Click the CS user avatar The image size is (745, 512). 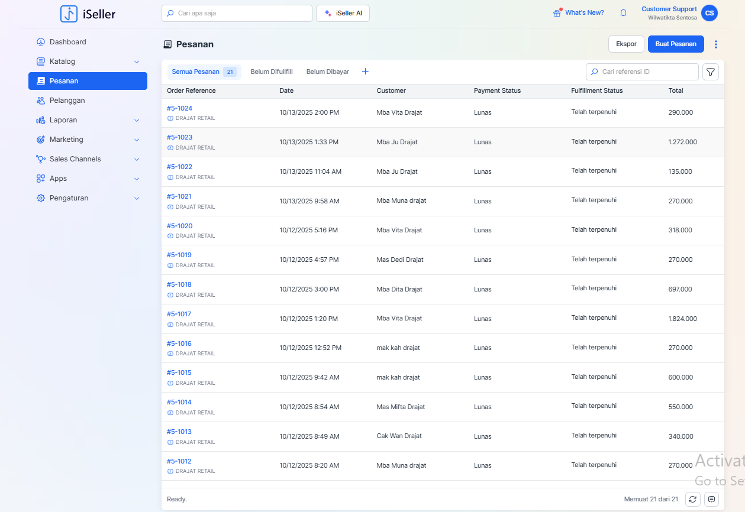pos(709,13)
